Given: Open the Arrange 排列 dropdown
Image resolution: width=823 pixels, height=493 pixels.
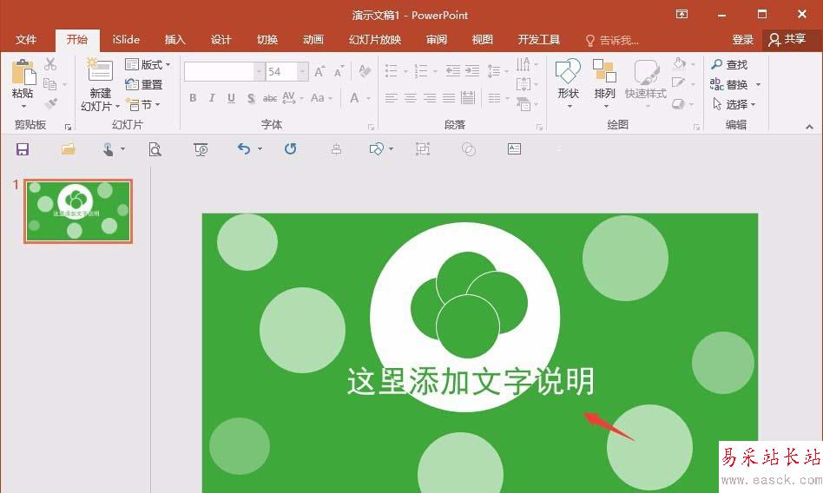Looking at the screenshot, I should pos(604,83).
